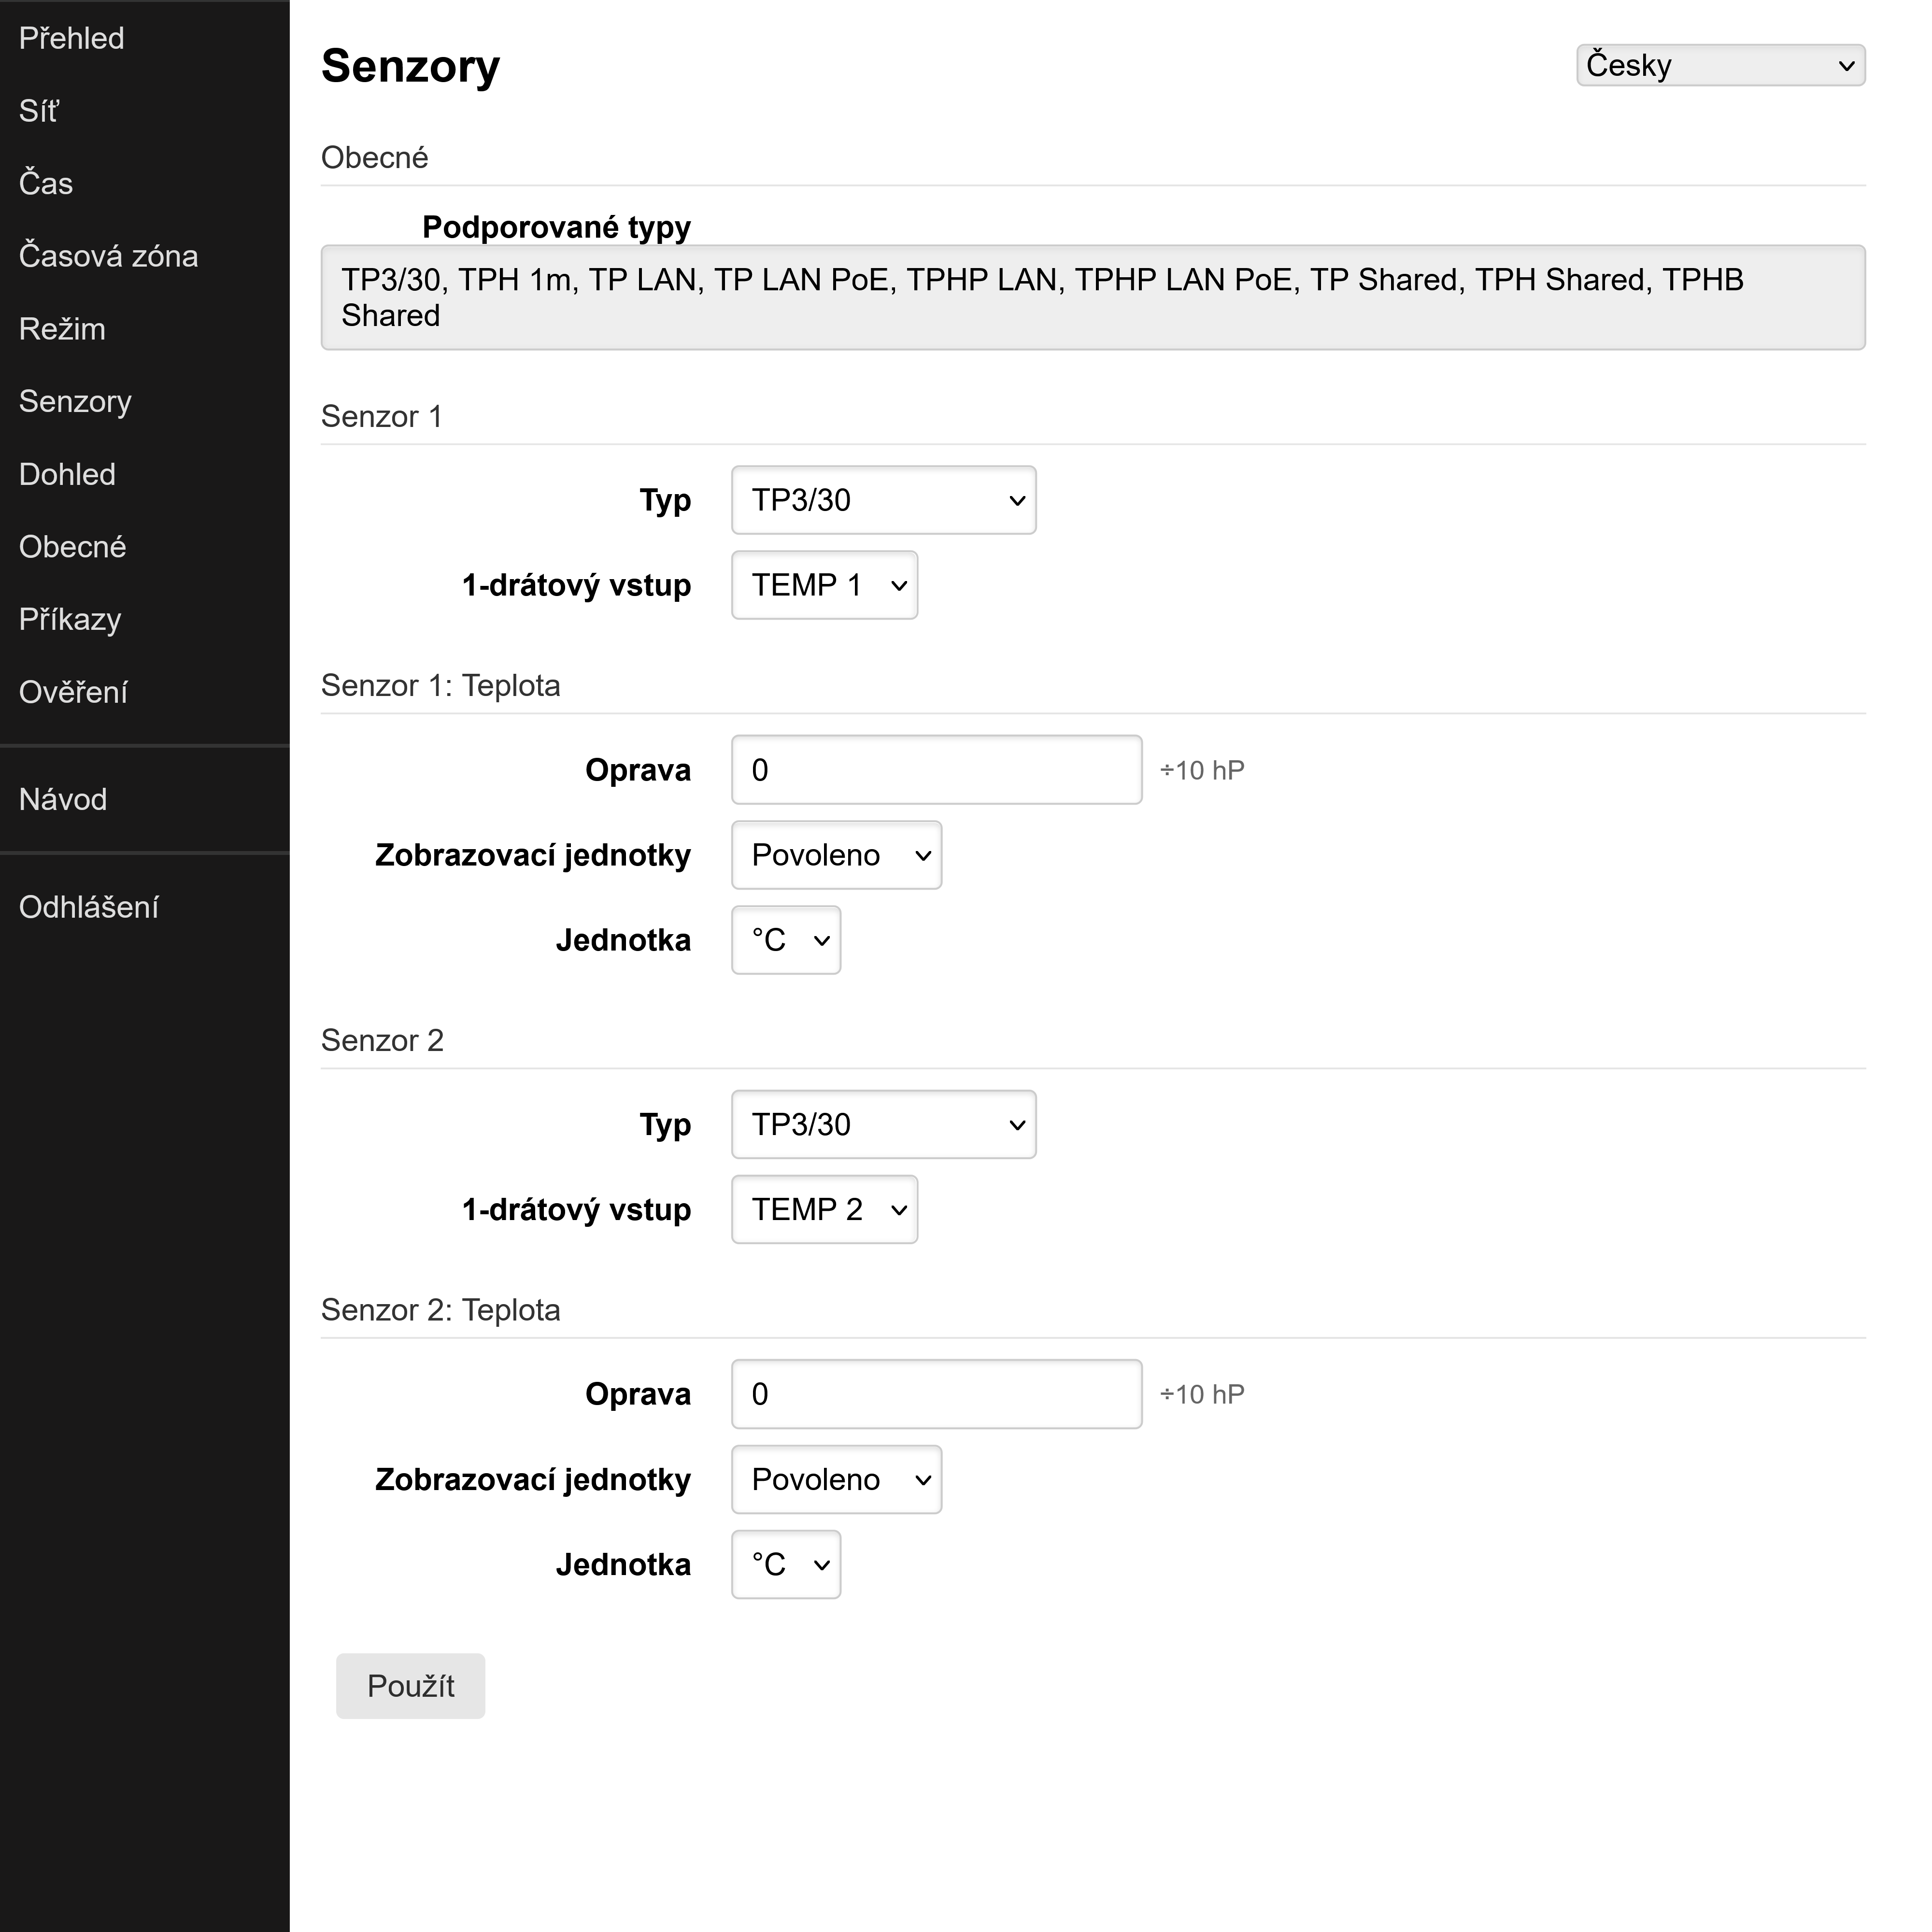Open the TEMP 2 input dropdown
This screenshot has width=1932, height=1932.
[x=824, y=1209]
